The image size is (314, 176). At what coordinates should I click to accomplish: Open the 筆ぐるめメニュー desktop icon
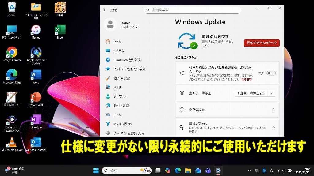tap(12, 99)
